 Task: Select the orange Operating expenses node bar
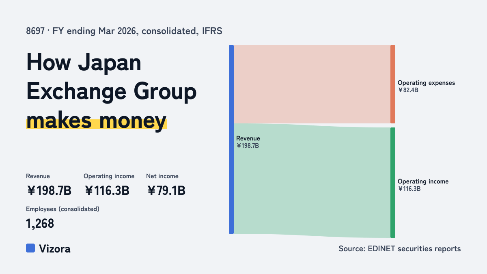393,84
